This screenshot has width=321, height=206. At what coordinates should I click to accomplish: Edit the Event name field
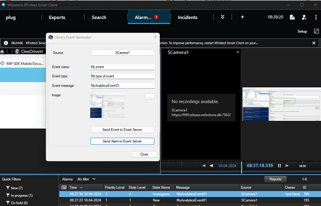pos(122,67)
